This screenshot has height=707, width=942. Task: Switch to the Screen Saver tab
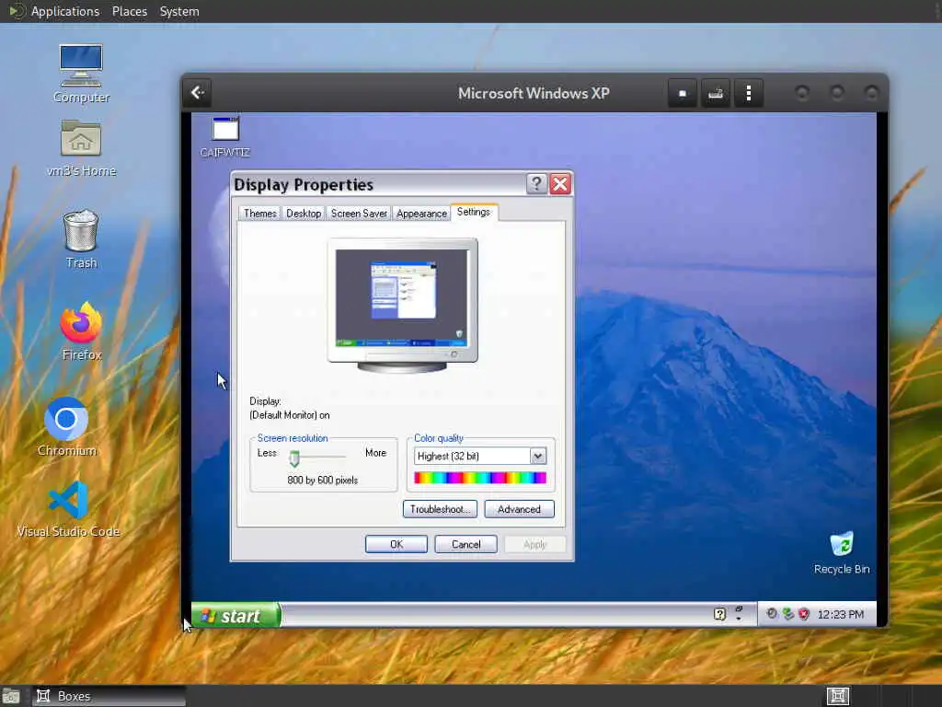(359, 214)
